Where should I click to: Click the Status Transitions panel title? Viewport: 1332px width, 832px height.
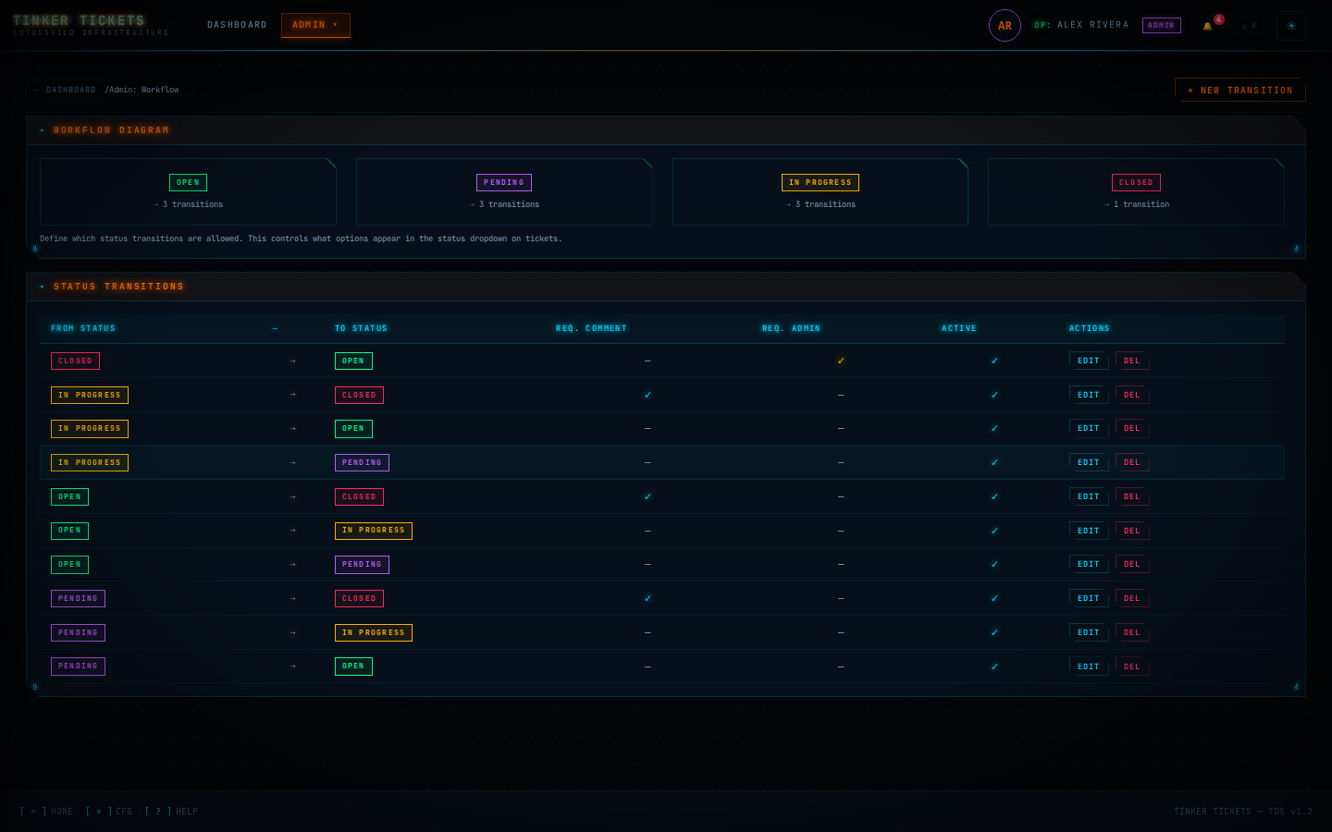click(x=118, y=287)
